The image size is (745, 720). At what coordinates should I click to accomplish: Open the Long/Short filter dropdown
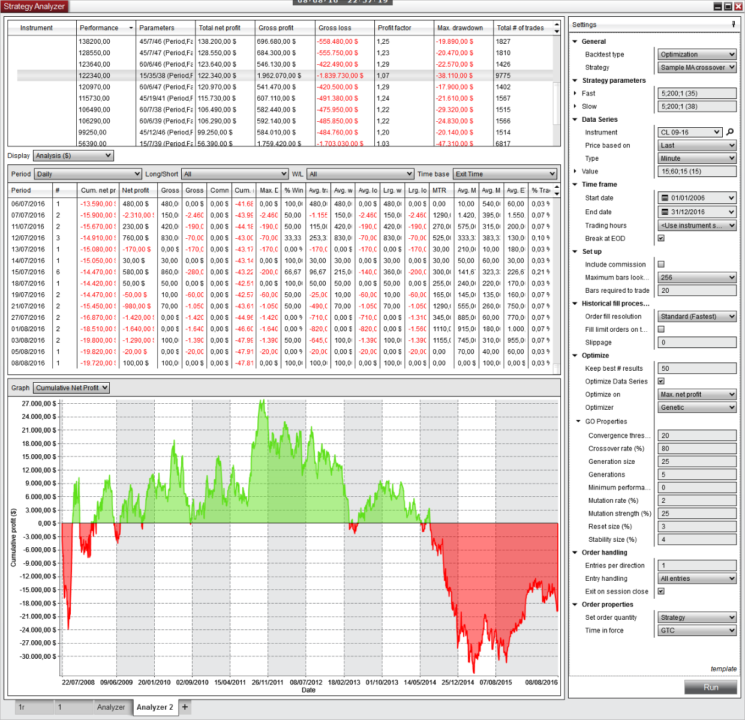click(x=235, y=174)
